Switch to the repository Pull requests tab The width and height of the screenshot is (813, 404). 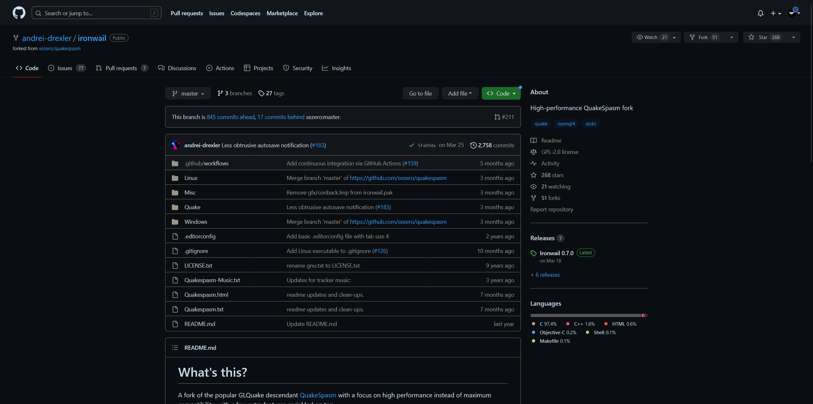click(122, 68)
